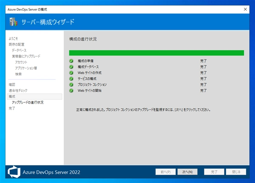Click the window title Azure DevOps Server の構成
This screenshot has width=255, height=183.
point(27,9)
